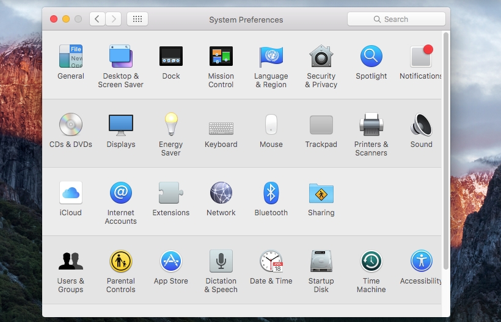The image size is (501, 322).
Task: Open the Sound preferences icon
Action: pos(422,124)
